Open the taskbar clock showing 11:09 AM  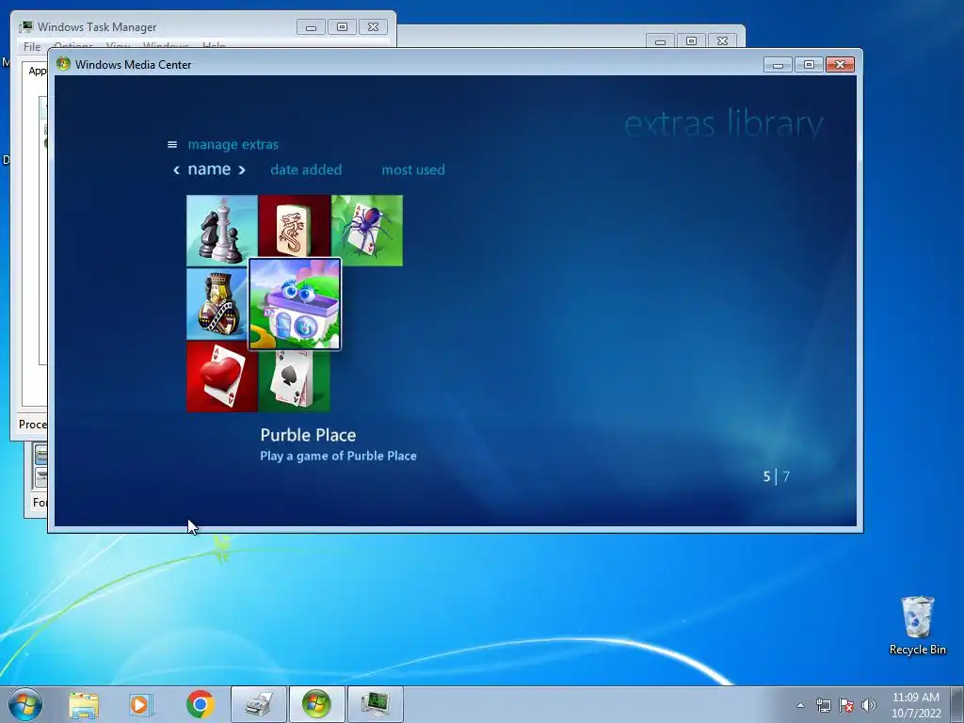coord(916,705)
